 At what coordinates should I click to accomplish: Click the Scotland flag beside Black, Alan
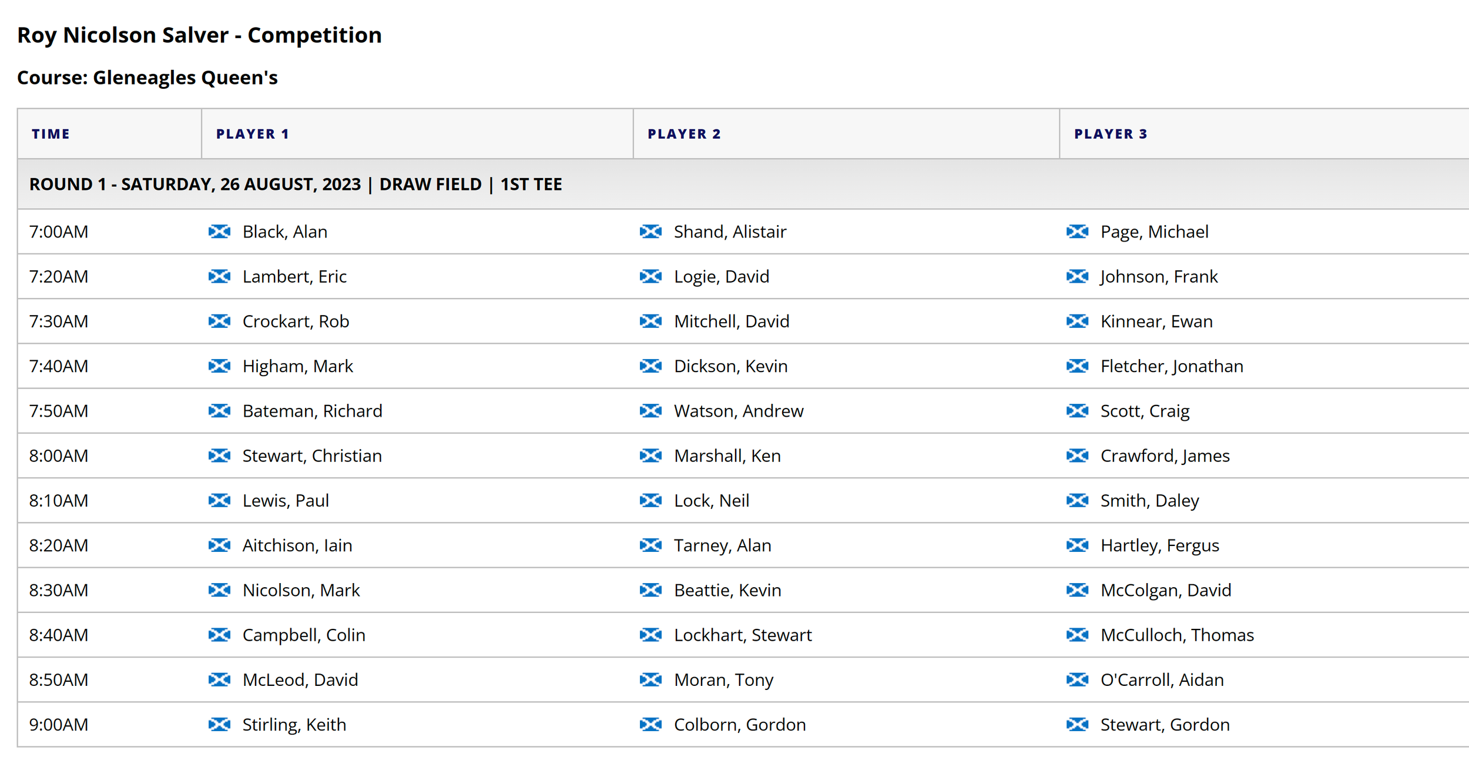[x=219, y=232]
